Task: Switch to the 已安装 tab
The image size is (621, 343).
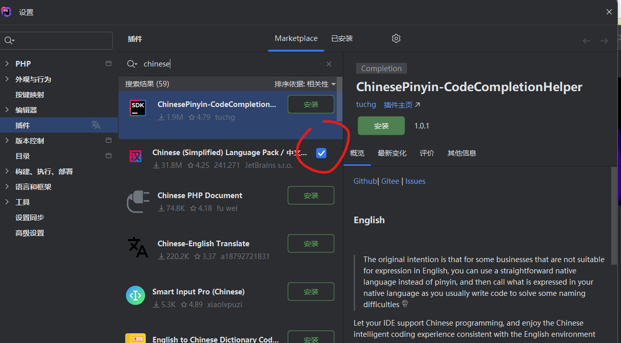Action: [342, 38]
